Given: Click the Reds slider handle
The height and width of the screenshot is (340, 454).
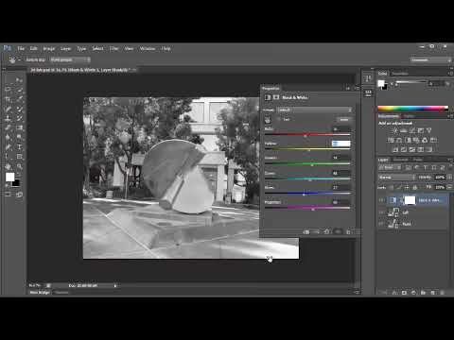Looking at the screenshot, I should [x=306, y=136].
